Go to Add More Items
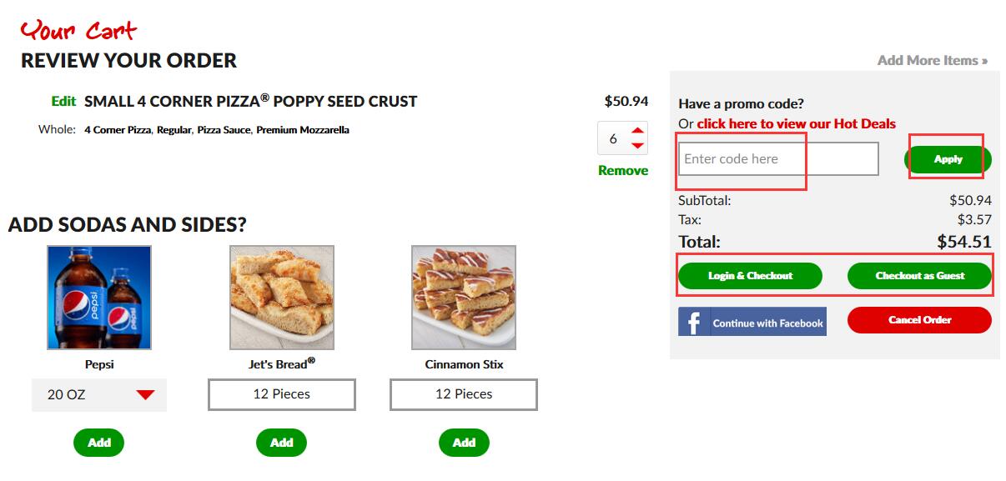1006x481 pixels. click(932, 60)
